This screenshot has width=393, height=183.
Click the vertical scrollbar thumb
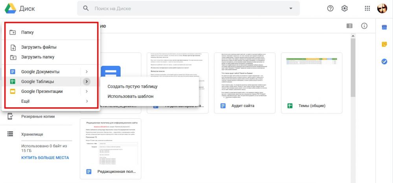pyautogui.click(x=353, y=67)
